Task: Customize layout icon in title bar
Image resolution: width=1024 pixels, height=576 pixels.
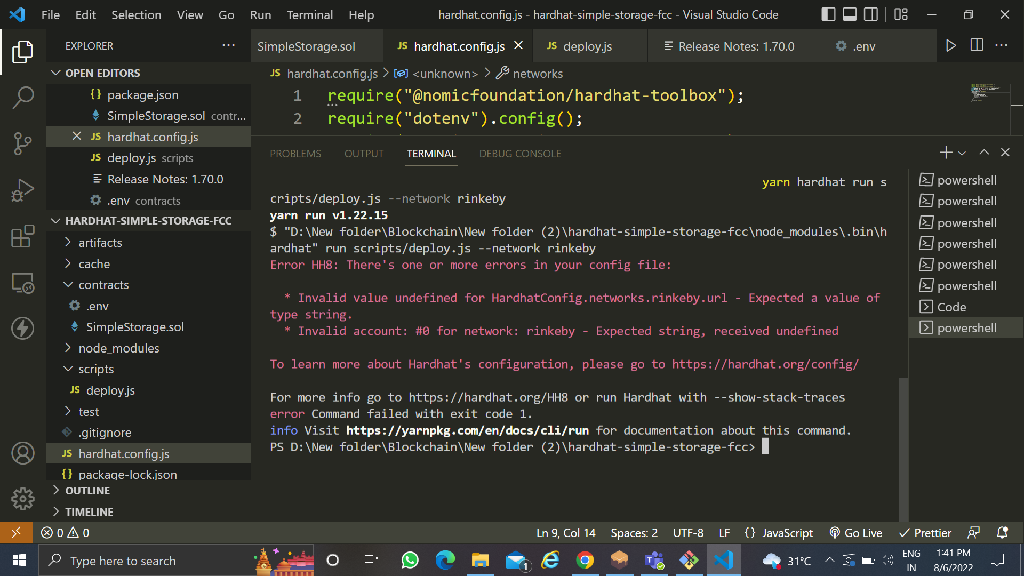Action: coord(901,14)
